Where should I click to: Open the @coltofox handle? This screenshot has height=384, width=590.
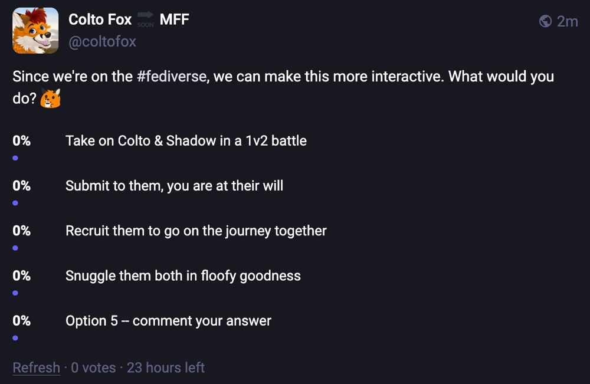coord(102,41)
